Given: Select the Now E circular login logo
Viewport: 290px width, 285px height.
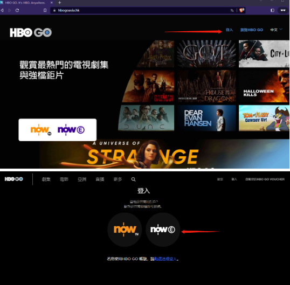Looking at the screenshot, I should point(163,230).
